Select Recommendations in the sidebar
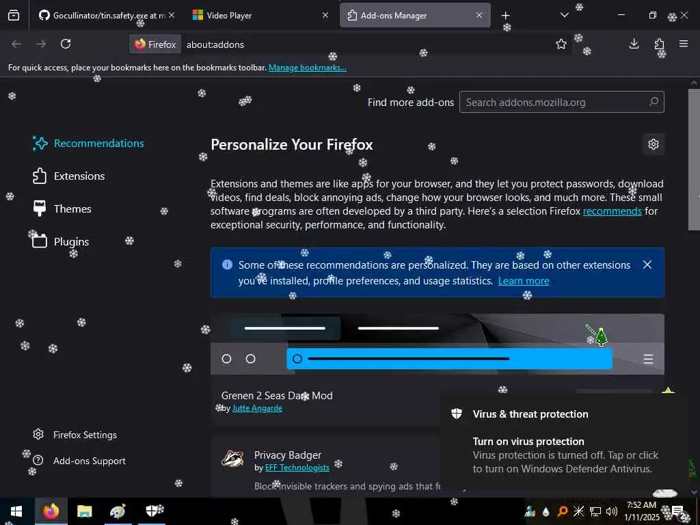Image resolution: width=700 pixels, height=525 pixels. 88,144
